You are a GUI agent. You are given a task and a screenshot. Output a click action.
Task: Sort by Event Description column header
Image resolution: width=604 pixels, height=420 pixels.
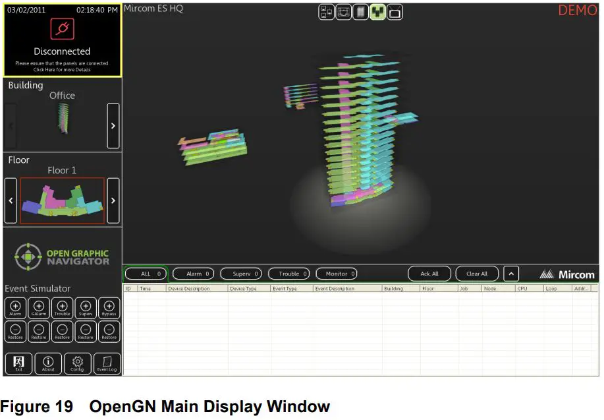tap(348, 289)
